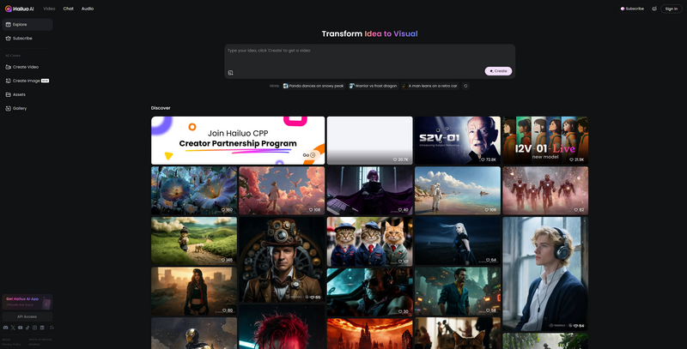The width and height of the screenshot is (687, 349).
Task: Open the TikTok social icon
Action: click(27, 328)
